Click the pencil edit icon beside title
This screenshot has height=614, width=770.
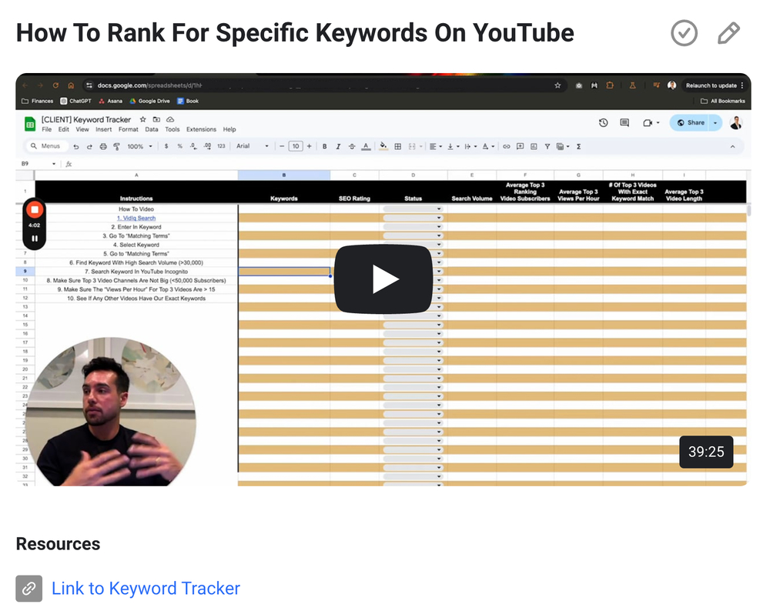point(728,33)
